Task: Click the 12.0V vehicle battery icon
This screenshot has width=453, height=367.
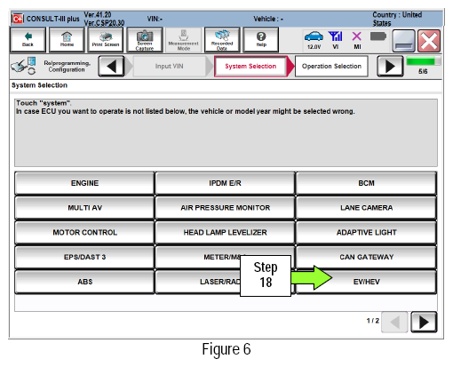Action: pos(314,40)
